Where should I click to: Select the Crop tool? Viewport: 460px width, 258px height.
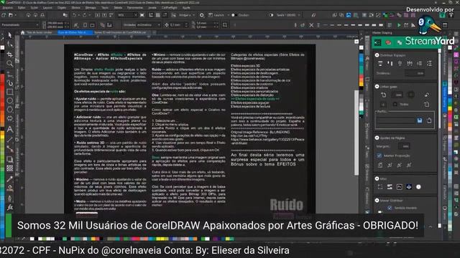10,54
